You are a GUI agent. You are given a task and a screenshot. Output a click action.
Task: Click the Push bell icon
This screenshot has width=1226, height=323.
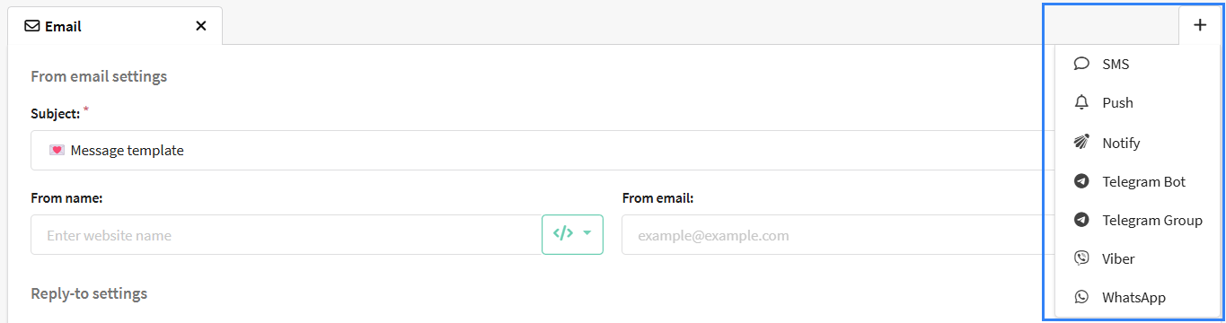1081,102
